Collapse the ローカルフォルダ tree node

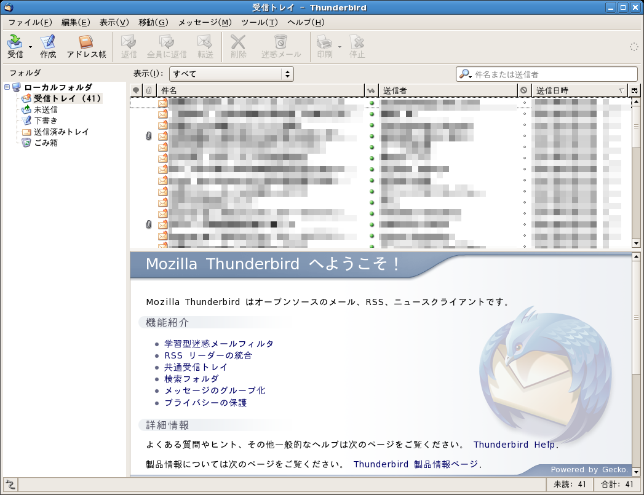tap(7, 87)
